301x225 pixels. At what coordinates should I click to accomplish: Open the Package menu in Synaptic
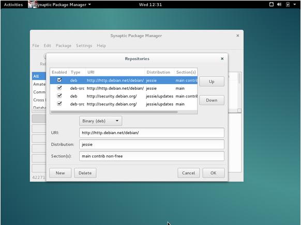[x=64, y=45]
